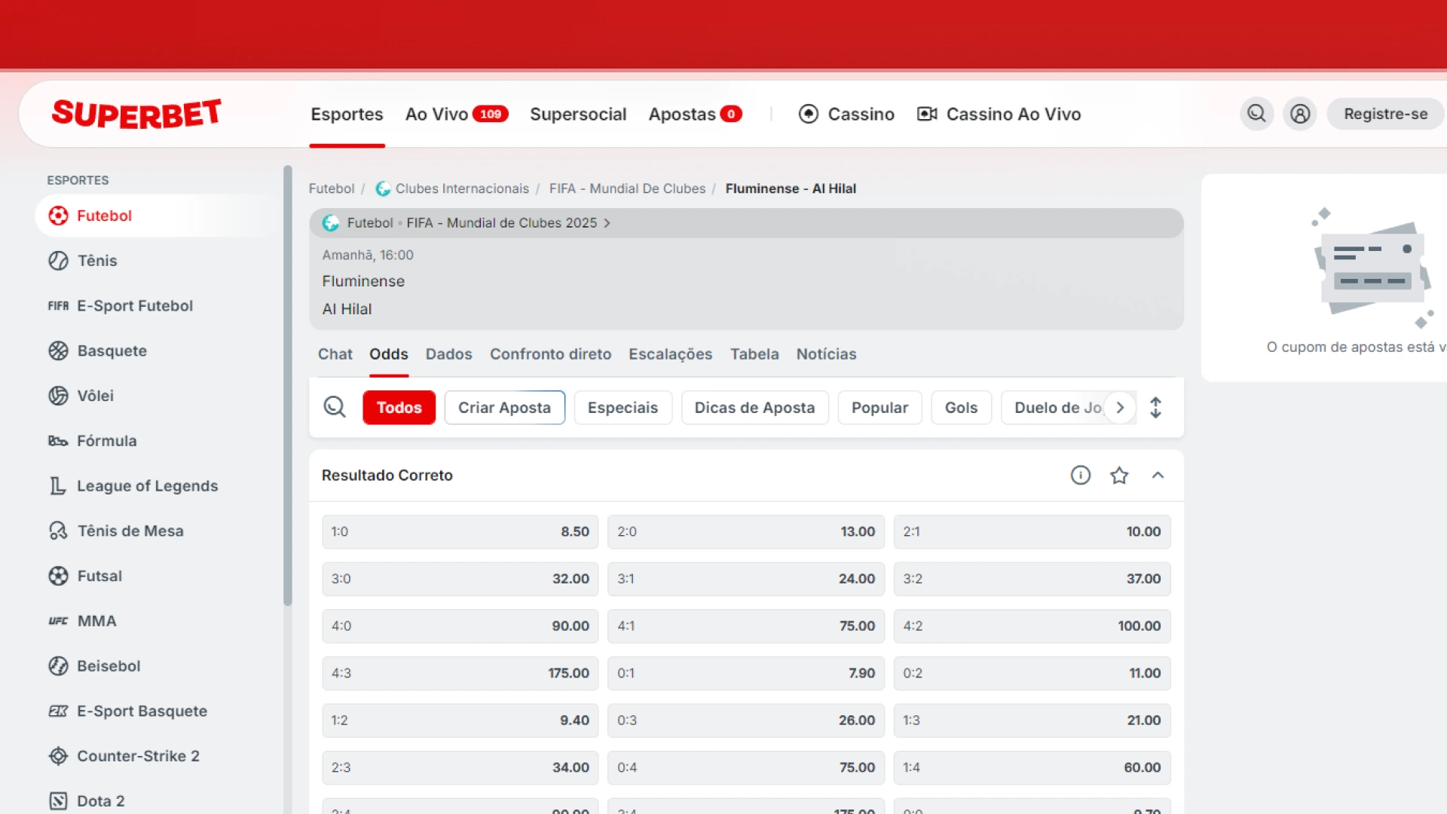This screenshot has height=814, width=1447.
Task: Switch to the Tabela tab
Action: [x=754, y=354]
